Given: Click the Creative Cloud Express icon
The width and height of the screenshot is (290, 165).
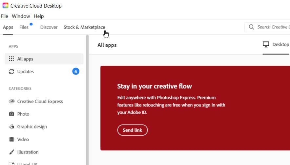Looking at the screenshot, I should (11, 102).
